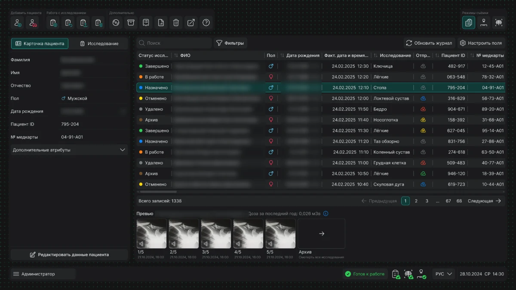Image resolution: width=516 pixels, height=290 pixels.
Task: Open the Фильтры filter panel
Action: (230, 43)
